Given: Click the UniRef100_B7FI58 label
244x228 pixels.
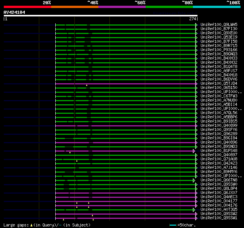Looking at the screenshot, I should coord(219,42).
